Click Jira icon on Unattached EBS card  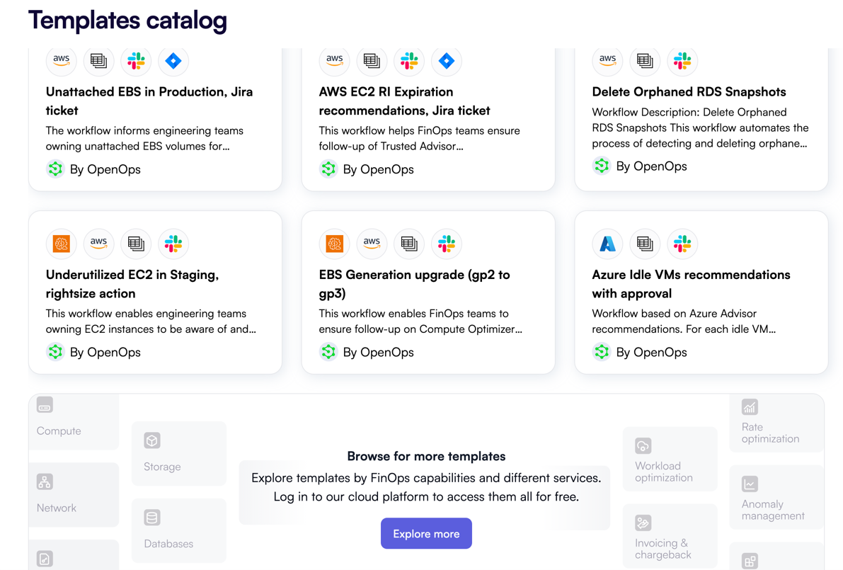[173, 61]
